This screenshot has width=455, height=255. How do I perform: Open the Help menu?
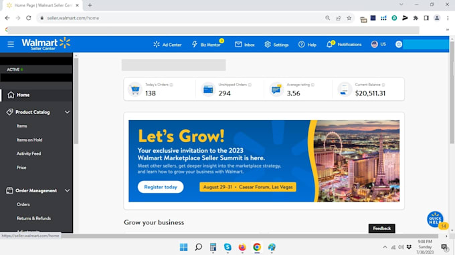pyautogui.click(x=307, y=45)
